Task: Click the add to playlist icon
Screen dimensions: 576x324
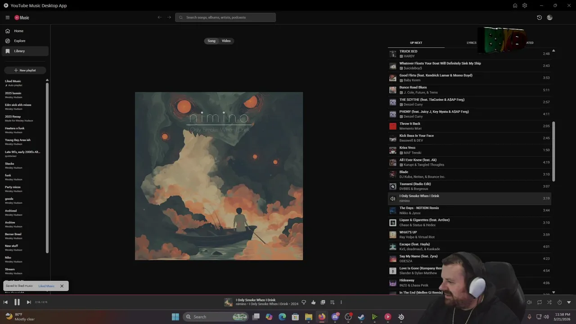Action: tap(332, 302)
